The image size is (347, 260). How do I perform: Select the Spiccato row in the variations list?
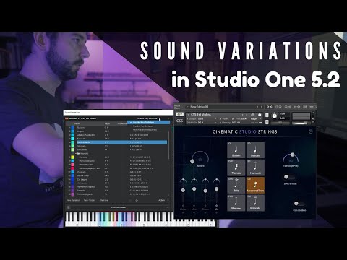pos(121,139)
